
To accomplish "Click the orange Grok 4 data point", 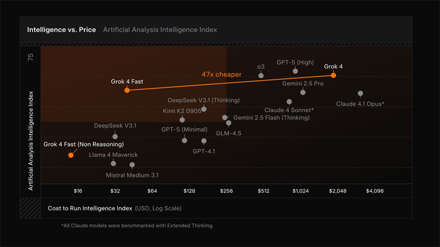I will [333, 75].
